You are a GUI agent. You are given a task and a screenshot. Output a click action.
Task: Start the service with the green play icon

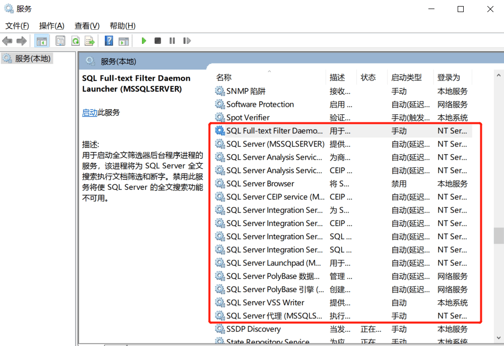coord(144,41)
